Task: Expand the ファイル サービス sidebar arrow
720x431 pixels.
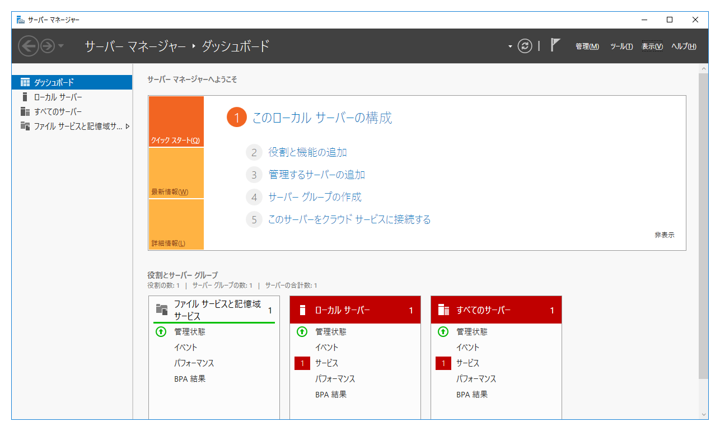Action: (128, 126)
